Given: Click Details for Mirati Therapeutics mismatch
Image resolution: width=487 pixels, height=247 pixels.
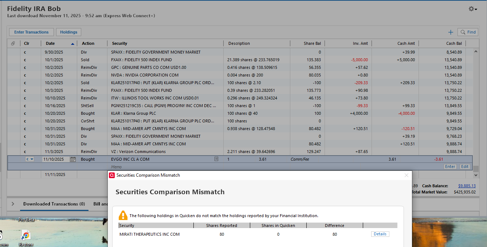Looking at the screenshot, I should click(380, 234).
